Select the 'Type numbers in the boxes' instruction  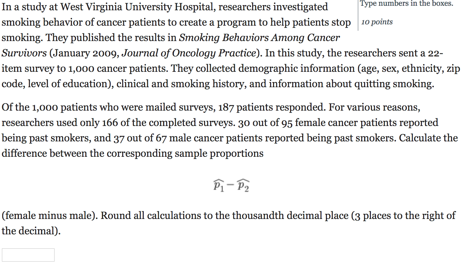406,4
